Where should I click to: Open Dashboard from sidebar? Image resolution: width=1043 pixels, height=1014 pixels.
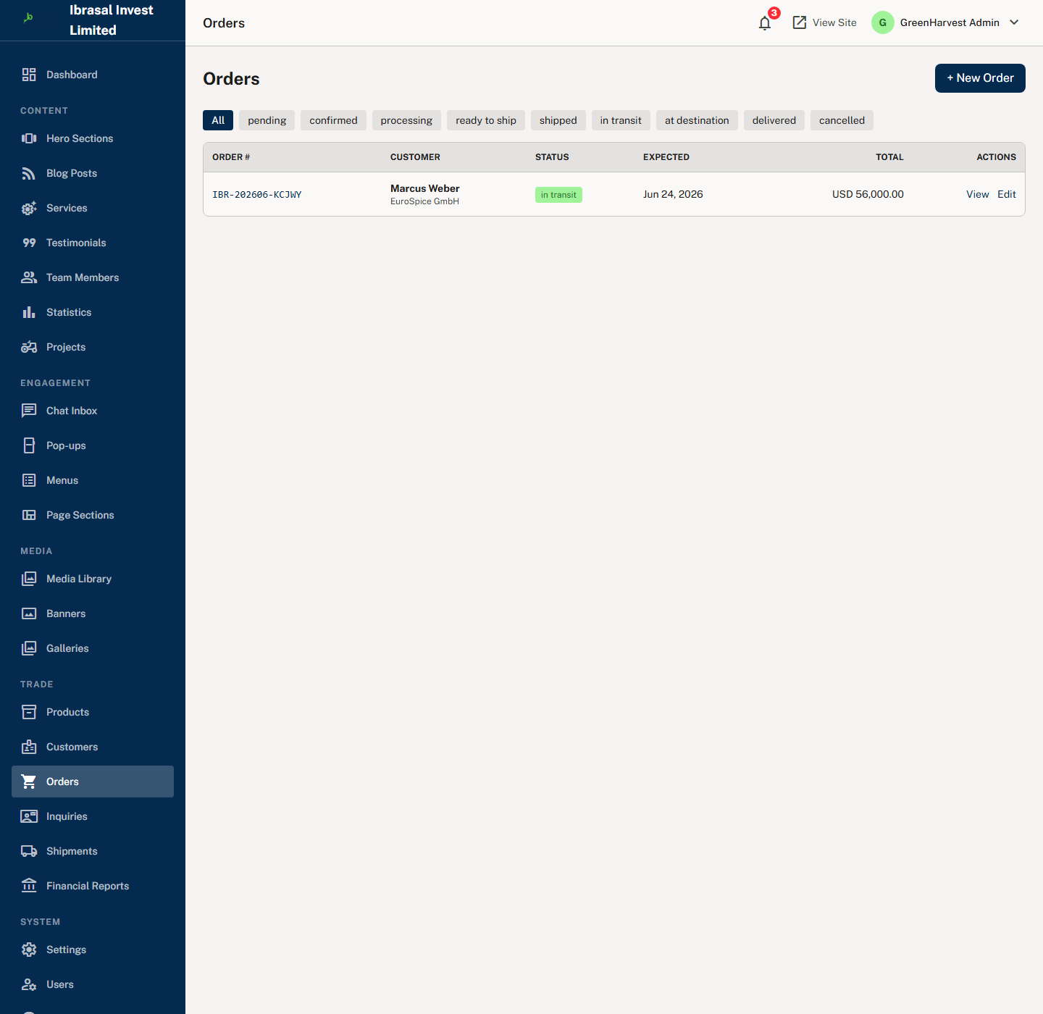click(93, 75)
